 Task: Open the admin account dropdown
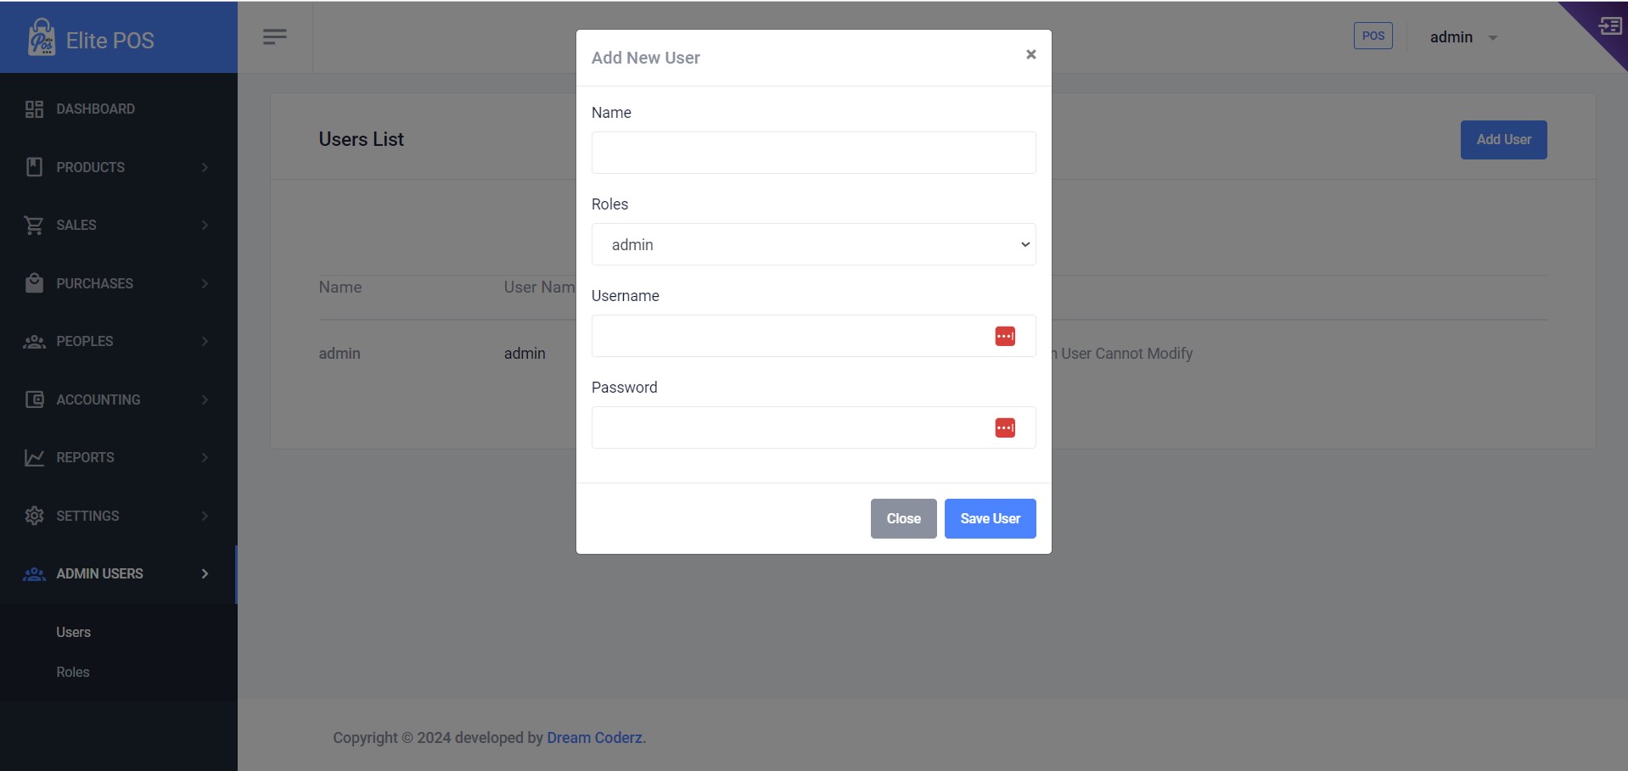point(1463,37)
